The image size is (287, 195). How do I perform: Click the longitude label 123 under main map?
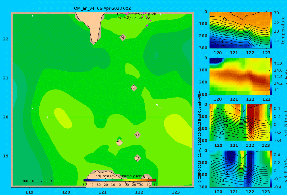coord(176,192)
